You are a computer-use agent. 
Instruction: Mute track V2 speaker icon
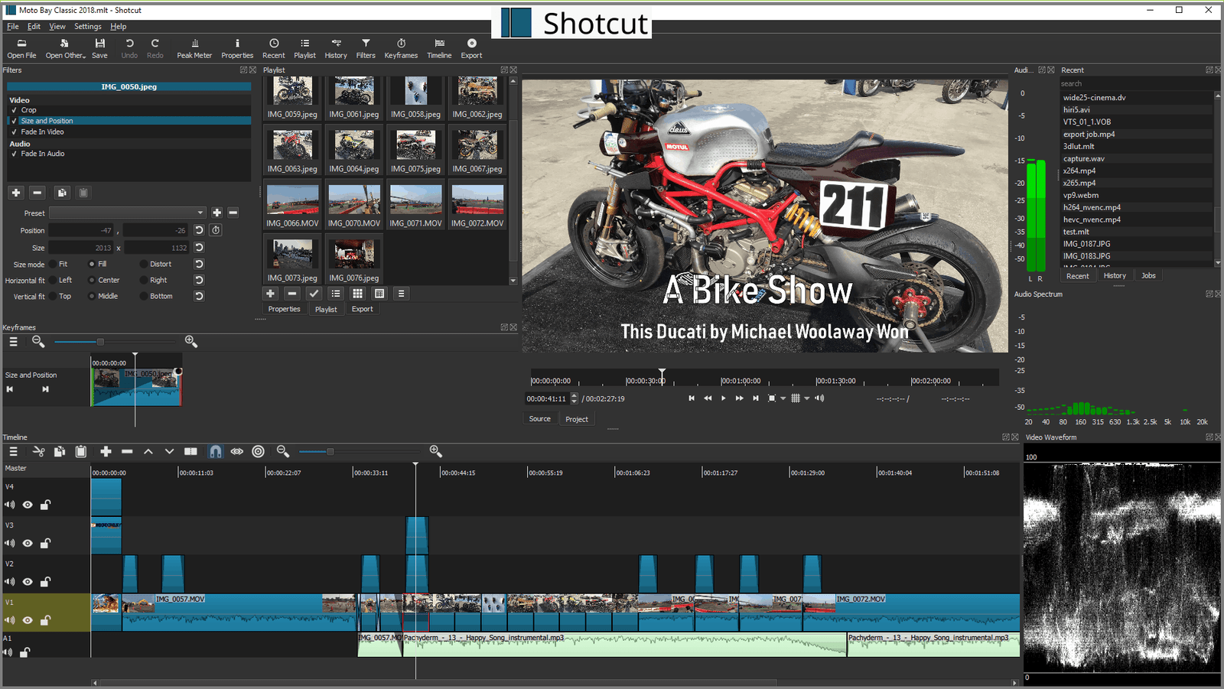tap(9, 582)
